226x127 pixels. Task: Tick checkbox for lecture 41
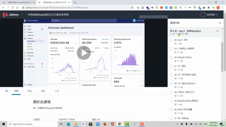pyautogui.click(x=171, y=66)
